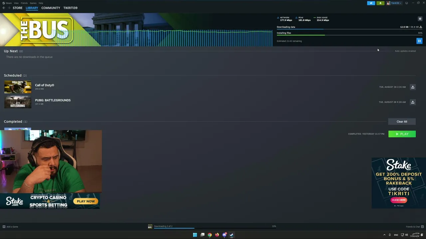Click the microphone tray icon

tap(390, 235)
